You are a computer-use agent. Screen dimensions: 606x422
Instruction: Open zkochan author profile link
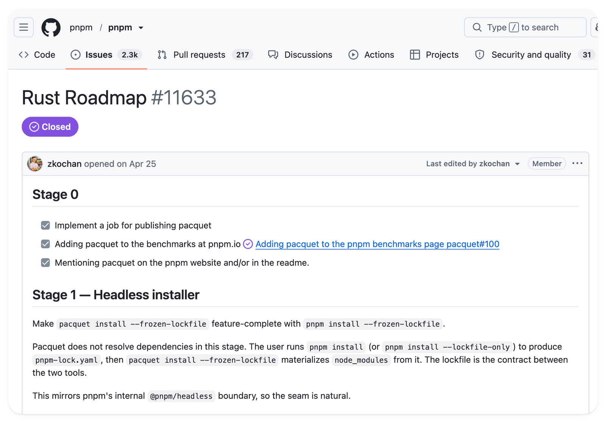point(64,164)
